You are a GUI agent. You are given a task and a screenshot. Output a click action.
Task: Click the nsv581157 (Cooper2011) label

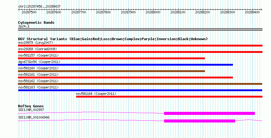[x=38, y=55]
